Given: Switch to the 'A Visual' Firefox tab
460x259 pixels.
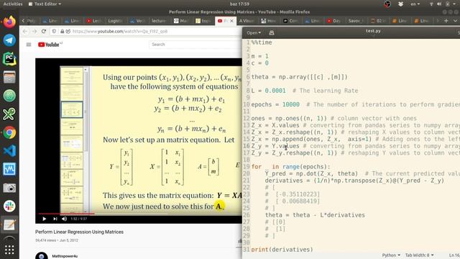Looking at the screenshot, I should [247, 21].
